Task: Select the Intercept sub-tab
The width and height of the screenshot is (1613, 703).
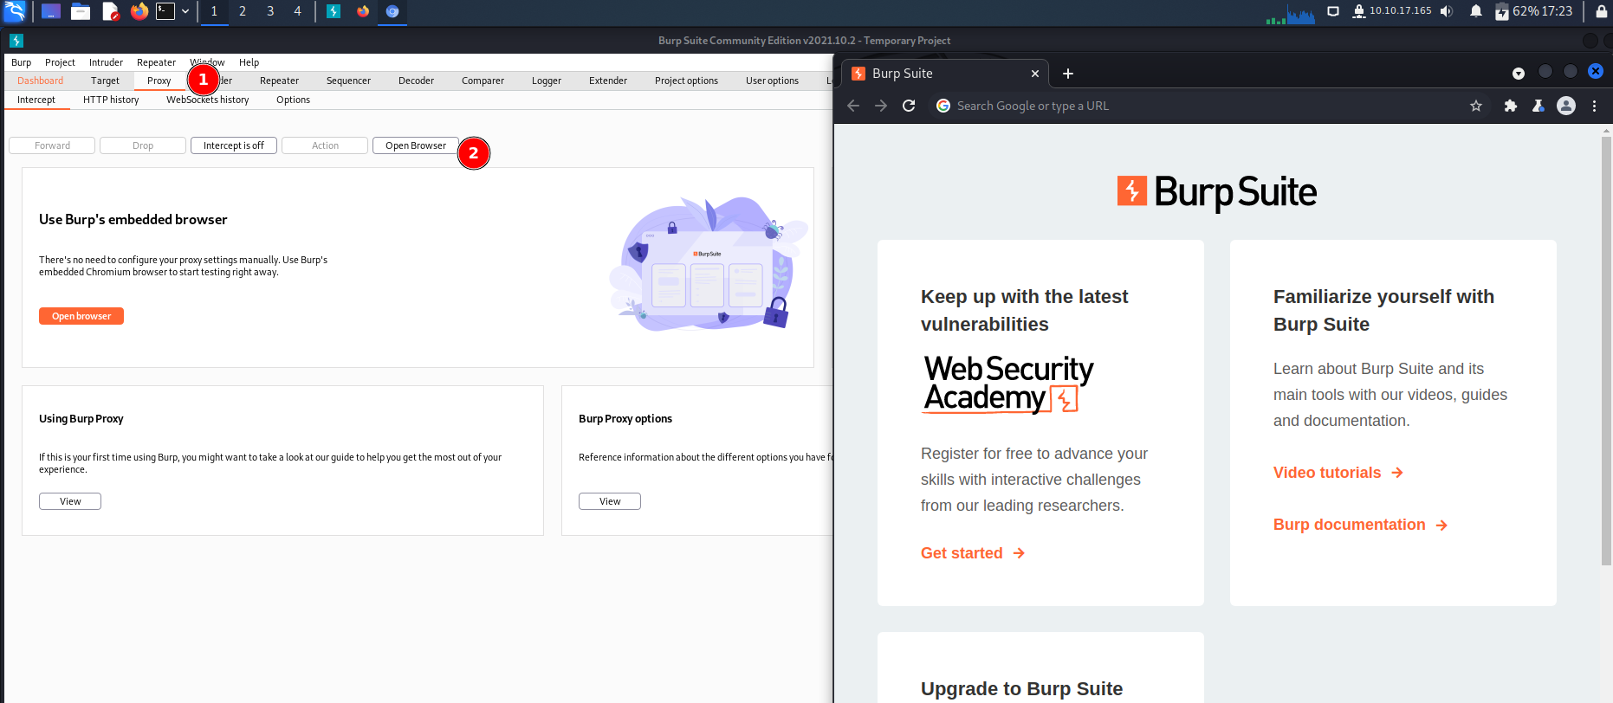Action: pyautogui.click(x=36, y=100)
